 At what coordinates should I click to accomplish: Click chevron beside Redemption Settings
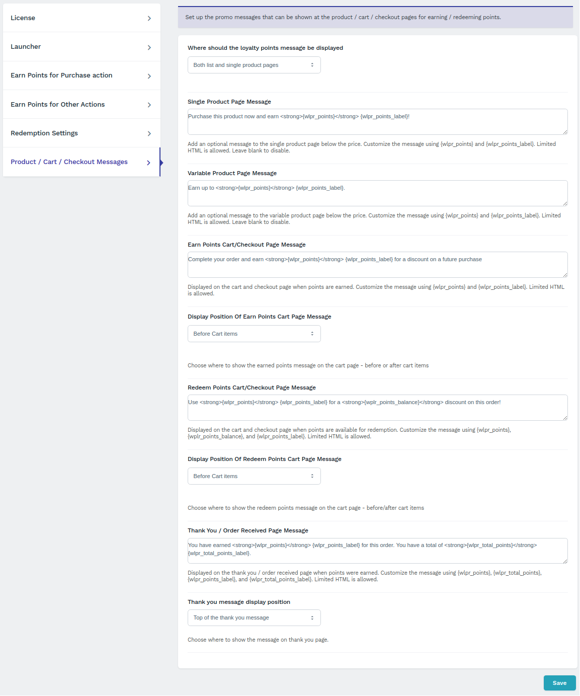149,133
